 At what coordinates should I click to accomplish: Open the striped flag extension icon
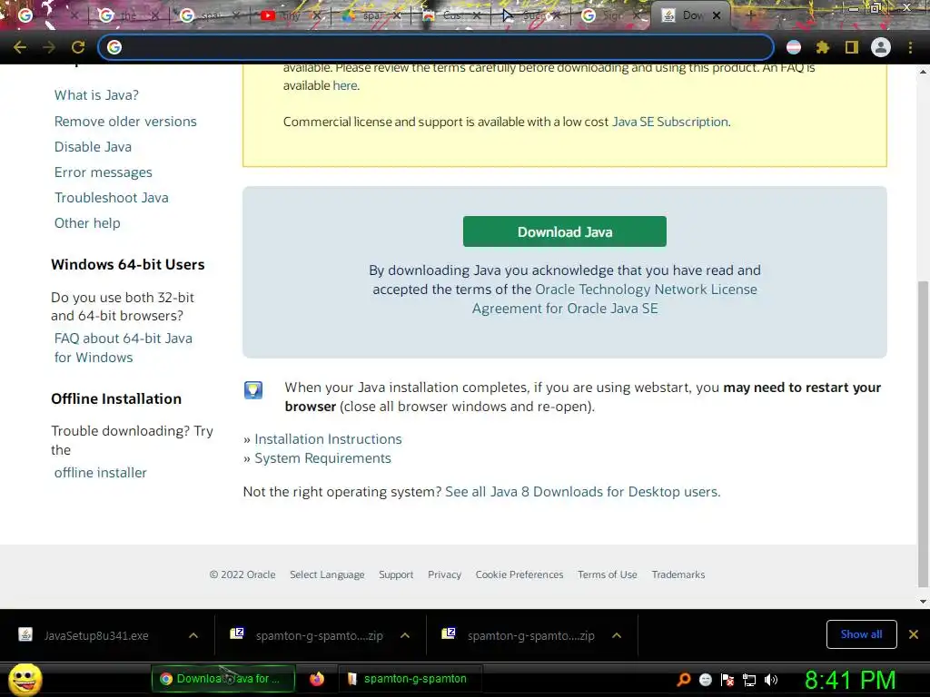coord(794,47)
